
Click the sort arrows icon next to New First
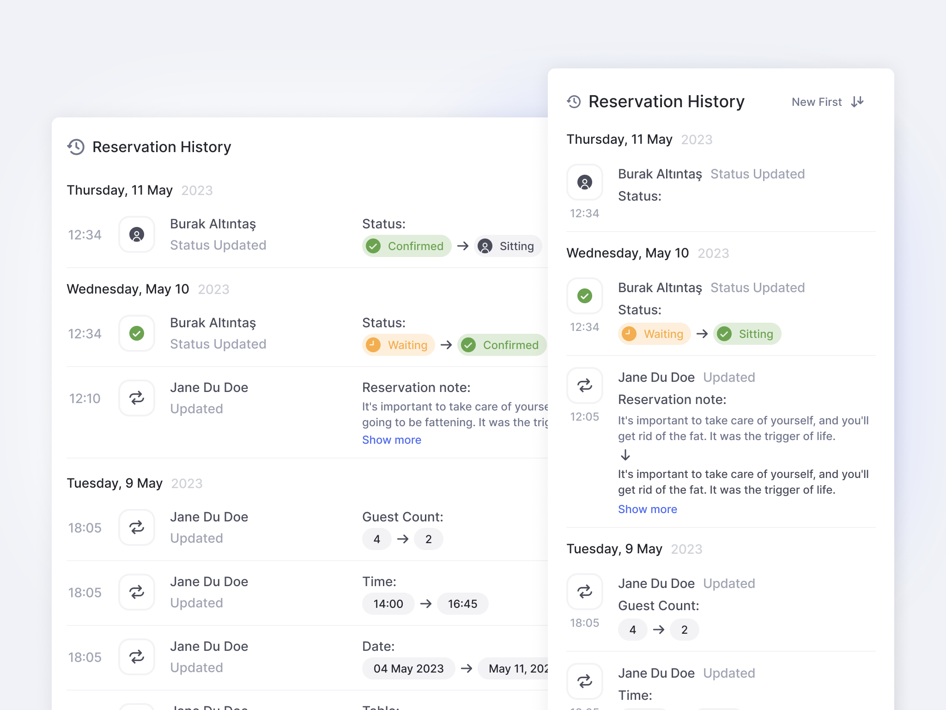click(x=857, y=102)
